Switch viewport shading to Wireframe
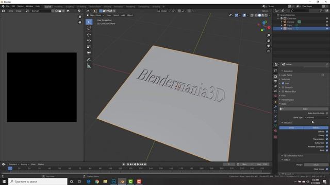330x185 pixels. point(256,15)
